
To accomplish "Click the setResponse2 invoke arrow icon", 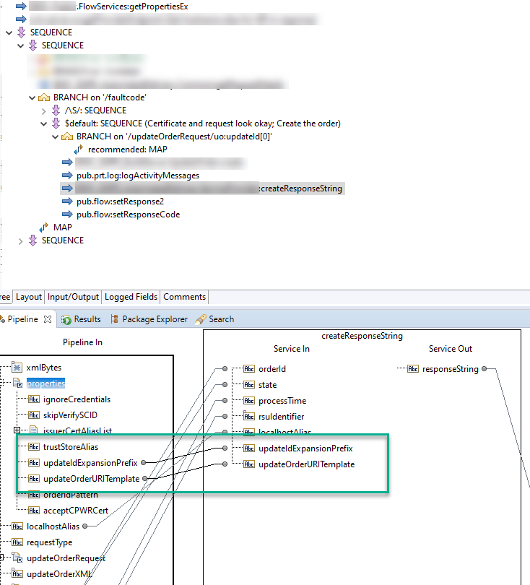I will click(67, 201).
